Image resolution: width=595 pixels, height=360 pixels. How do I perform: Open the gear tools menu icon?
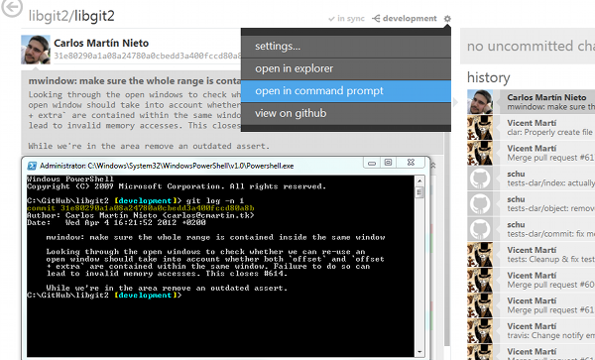(447, 18)
